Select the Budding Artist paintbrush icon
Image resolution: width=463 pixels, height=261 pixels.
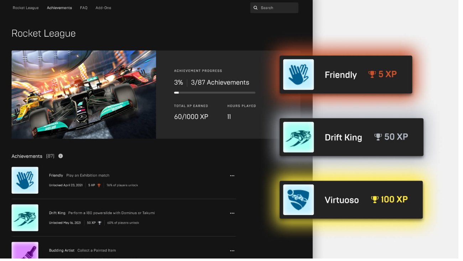click(25, 250)
